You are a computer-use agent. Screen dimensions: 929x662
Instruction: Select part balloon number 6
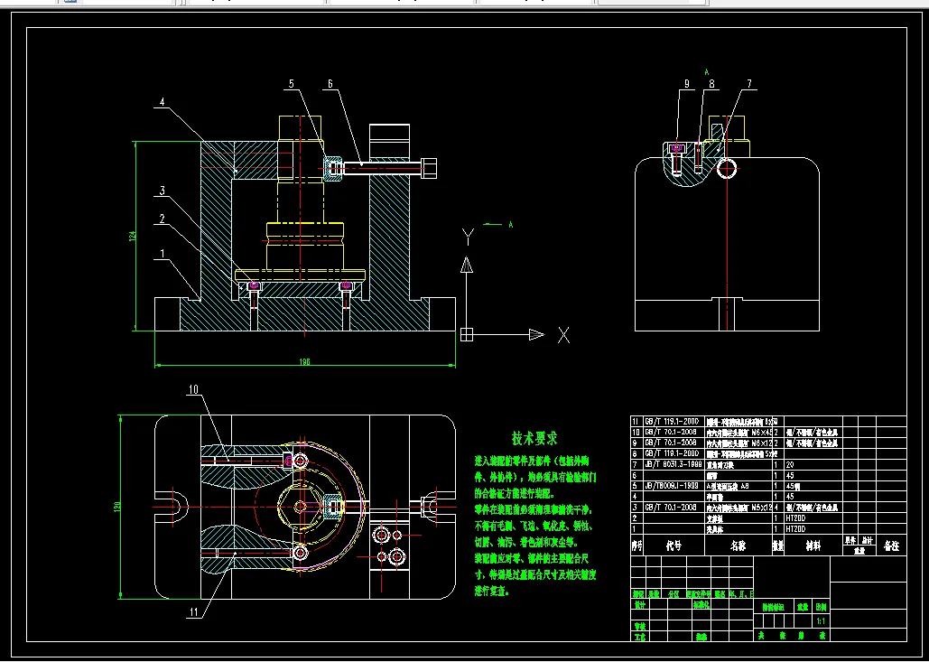click(330, 84)
